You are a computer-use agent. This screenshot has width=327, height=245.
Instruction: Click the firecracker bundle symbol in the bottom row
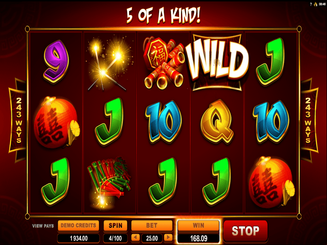click(109, 182)
